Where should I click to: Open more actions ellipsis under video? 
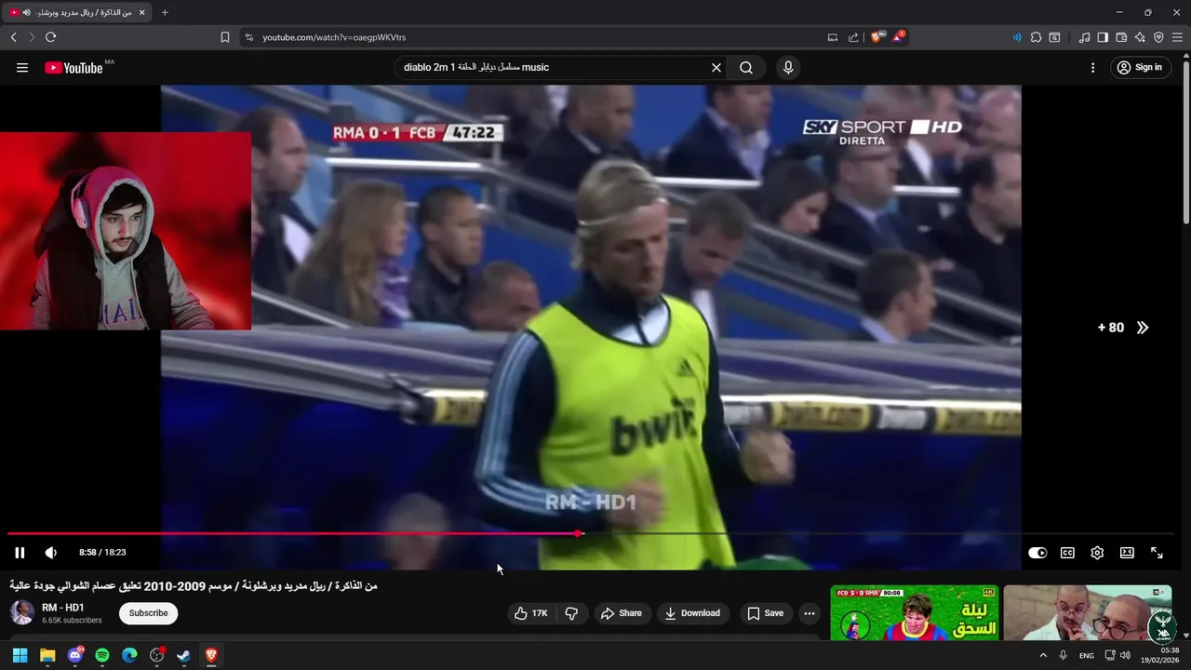(809, 613)
